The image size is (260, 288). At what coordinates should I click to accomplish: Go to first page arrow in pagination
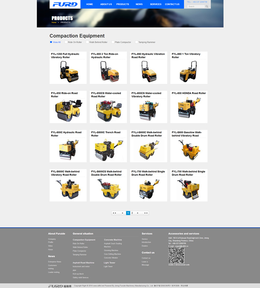pyautogui.click(x=114, y=213)
